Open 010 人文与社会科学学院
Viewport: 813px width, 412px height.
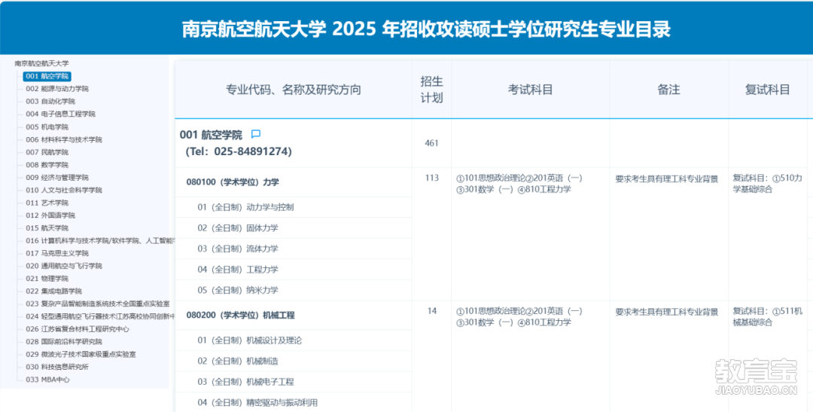64,191
